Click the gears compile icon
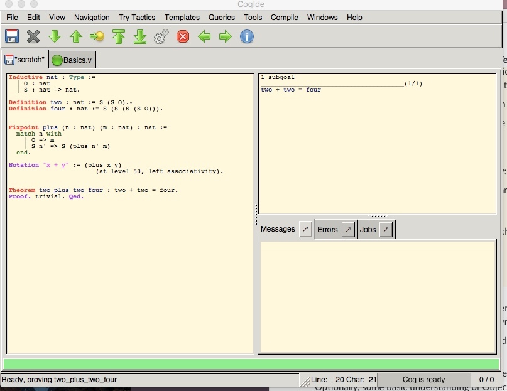 [x=161, y=36]
